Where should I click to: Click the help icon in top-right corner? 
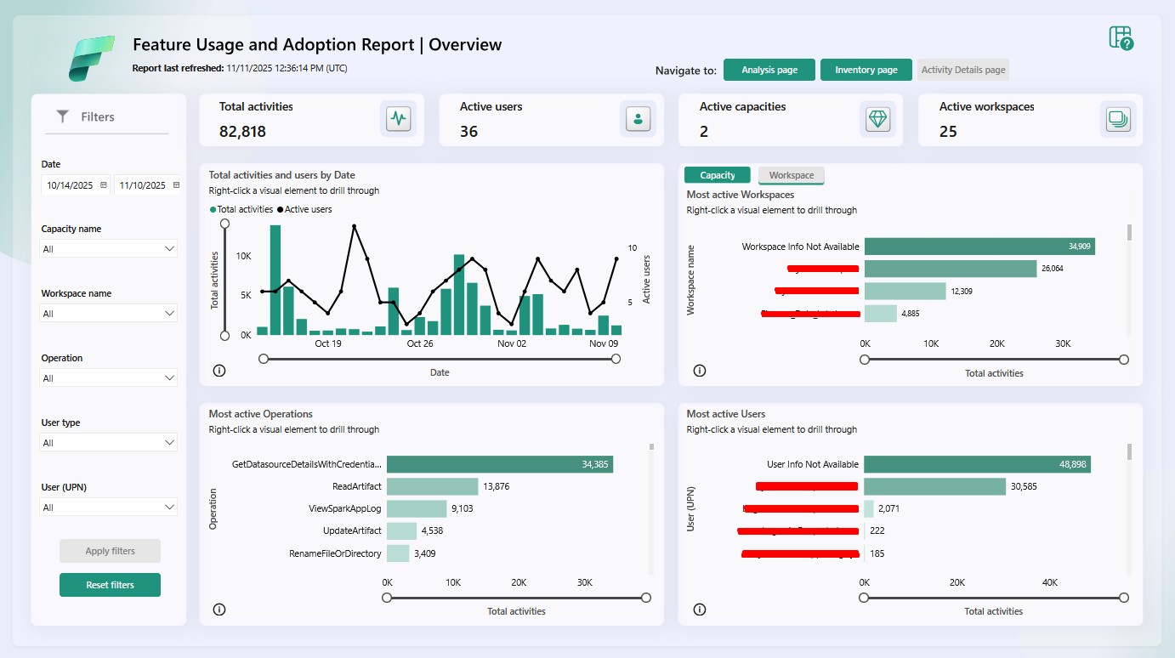pos(1121,38)
